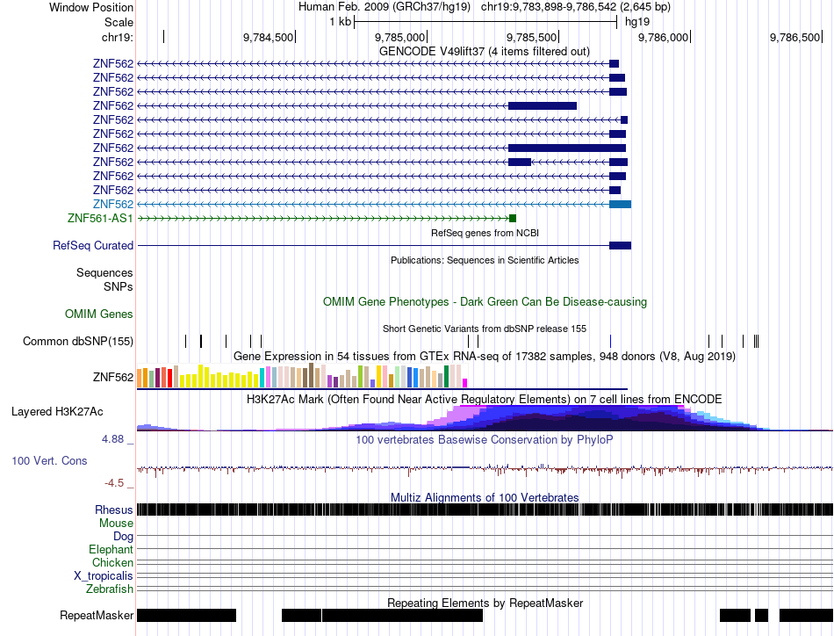Click the OMIM Genes label
The image size is (834, 636).
point(98,314)
